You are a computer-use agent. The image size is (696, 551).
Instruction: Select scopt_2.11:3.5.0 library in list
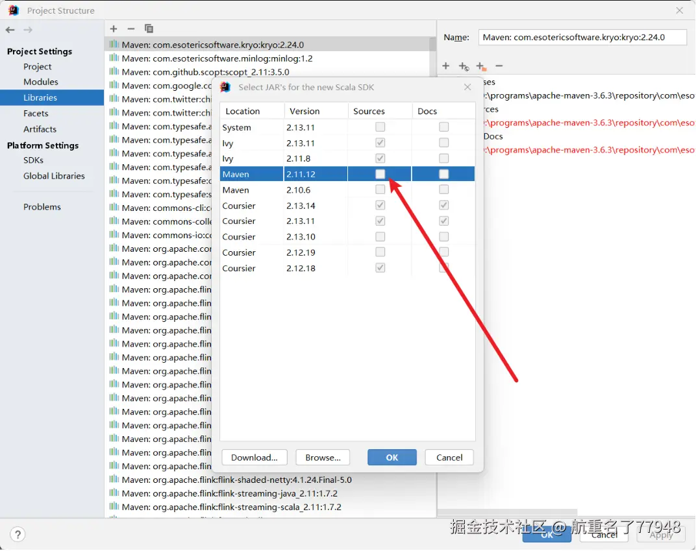click(x=267, y=72)
